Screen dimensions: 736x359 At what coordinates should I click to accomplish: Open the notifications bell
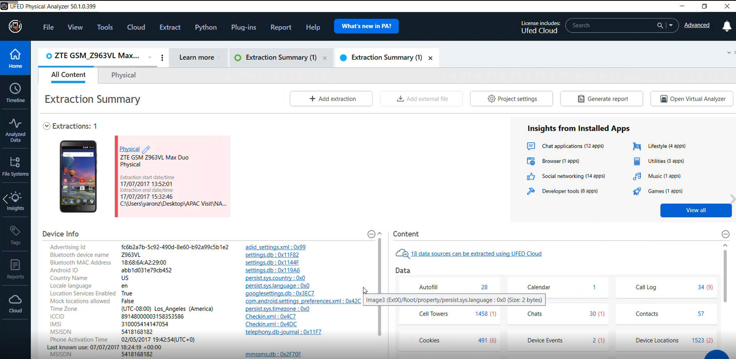(x=727, y=26)
